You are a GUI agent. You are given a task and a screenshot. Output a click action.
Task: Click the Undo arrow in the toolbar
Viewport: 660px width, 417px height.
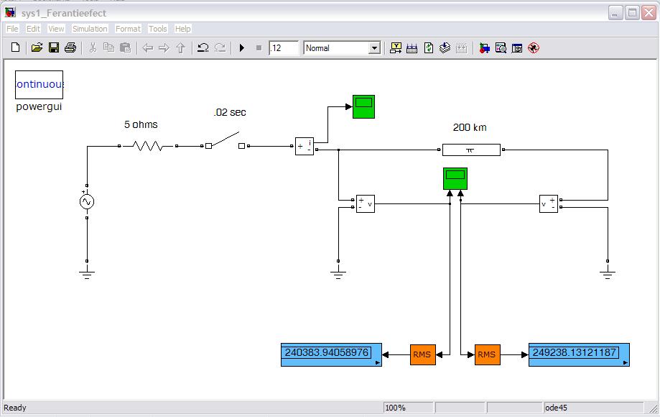click(203, 48)
